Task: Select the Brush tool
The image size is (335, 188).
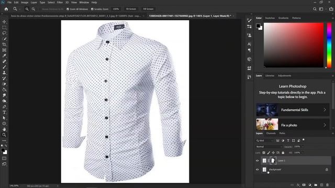Action: 4,67
